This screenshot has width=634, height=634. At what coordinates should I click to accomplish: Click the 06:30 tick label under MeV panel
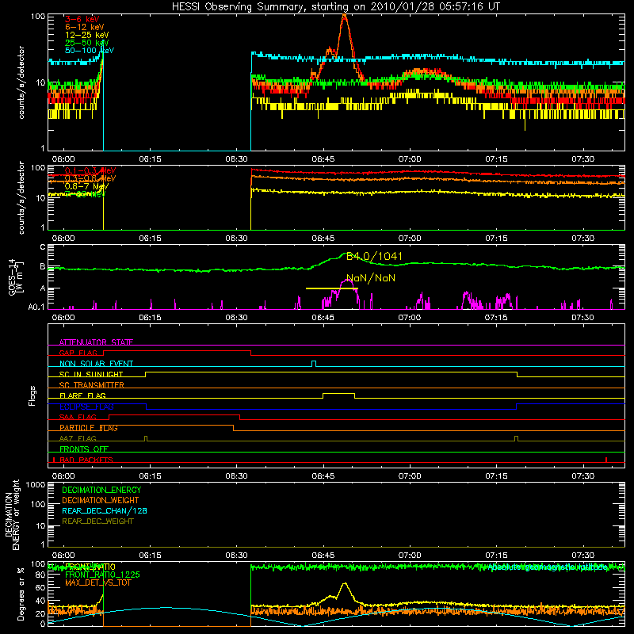coord(236,239)
